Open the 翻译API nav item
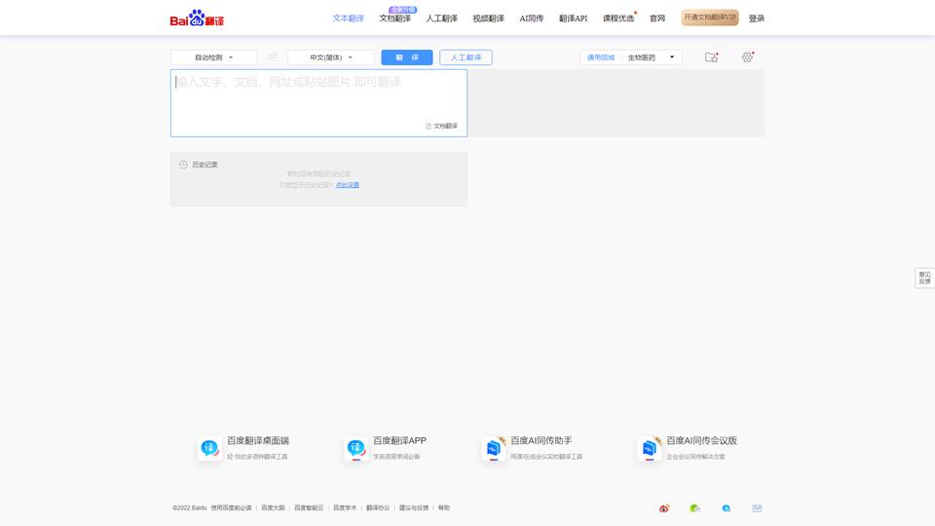Image resolution: width=935 pixels, height=526 pixels. tap(573, 19)
